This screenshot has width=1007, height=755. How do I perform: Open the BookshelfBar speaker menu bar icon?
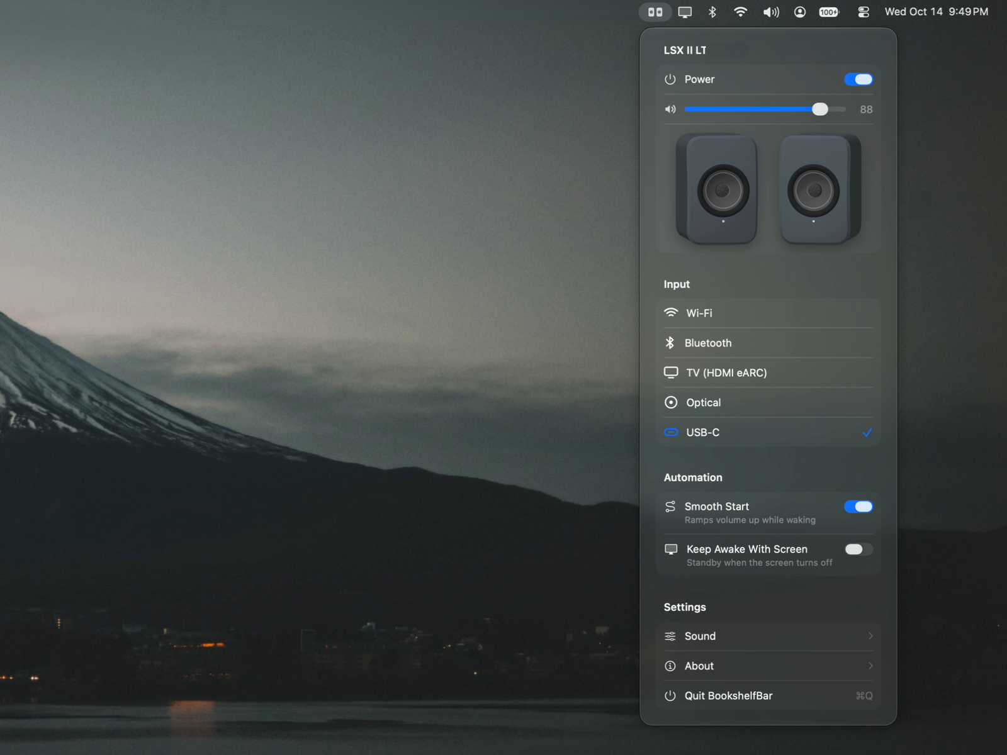(655, 12)
